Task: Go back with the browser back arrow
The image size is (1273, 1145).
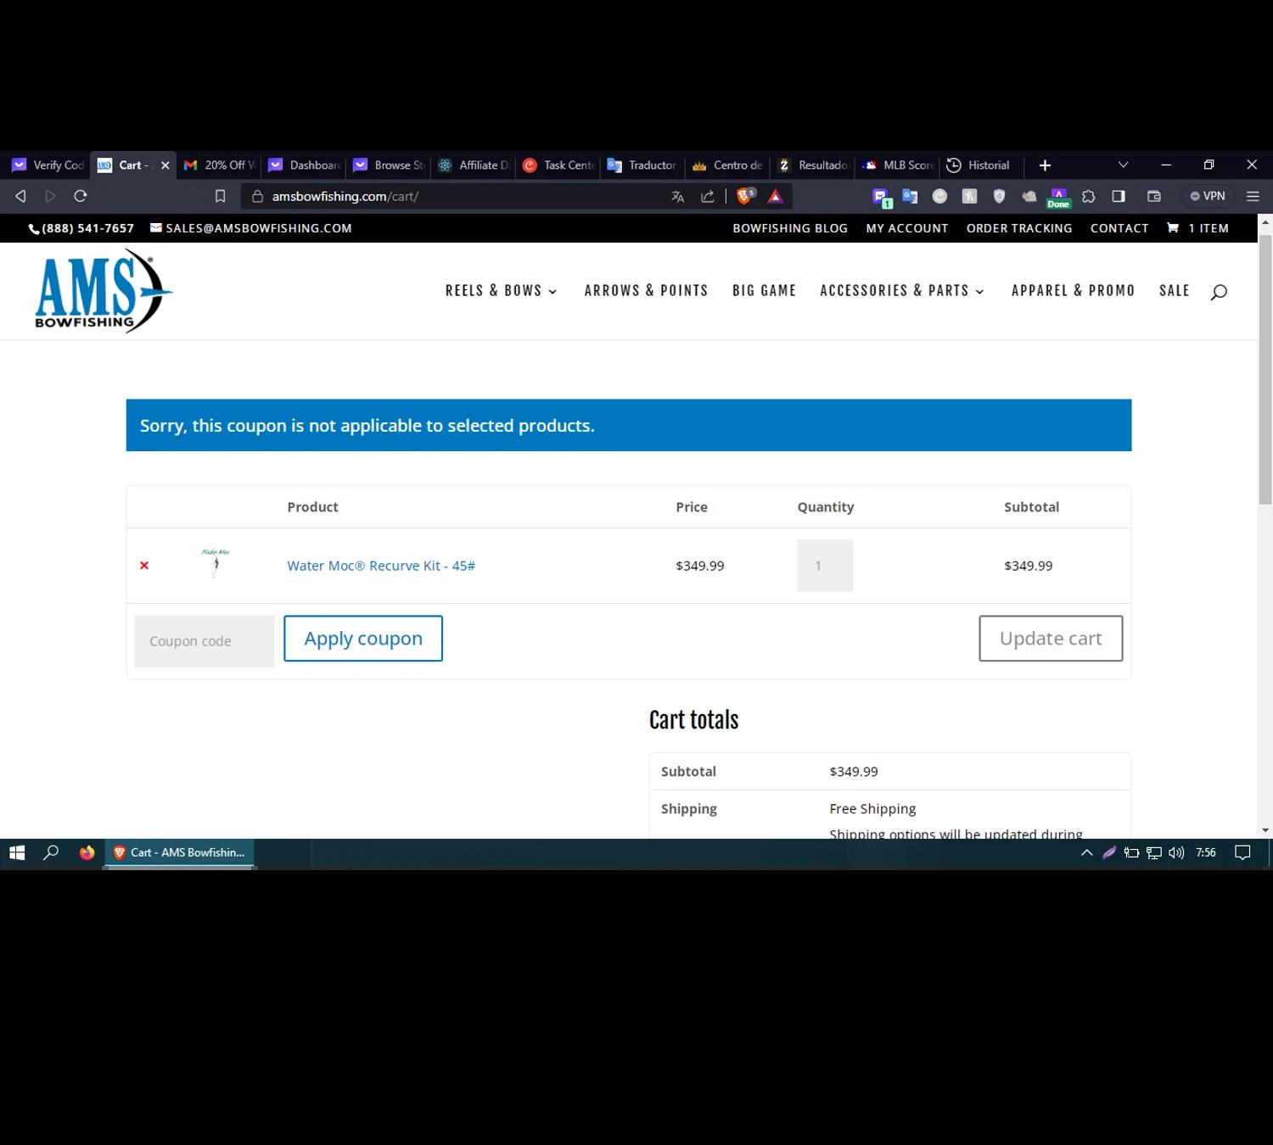Action: [20, 196]
